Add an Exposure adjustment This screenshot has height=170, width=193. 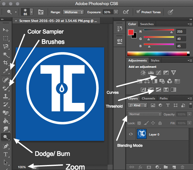166,72
